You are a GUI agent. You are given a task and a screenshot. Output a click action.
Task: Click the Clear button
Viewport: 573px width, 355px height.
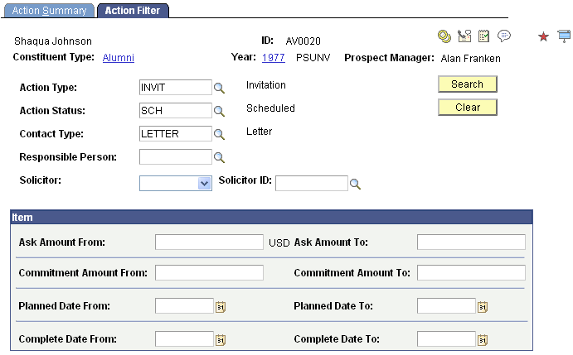tap(468, 108)
